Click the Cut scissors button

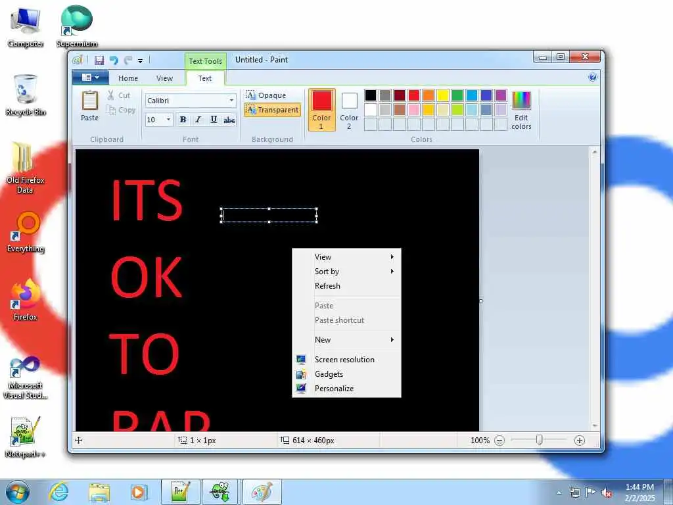118,95
